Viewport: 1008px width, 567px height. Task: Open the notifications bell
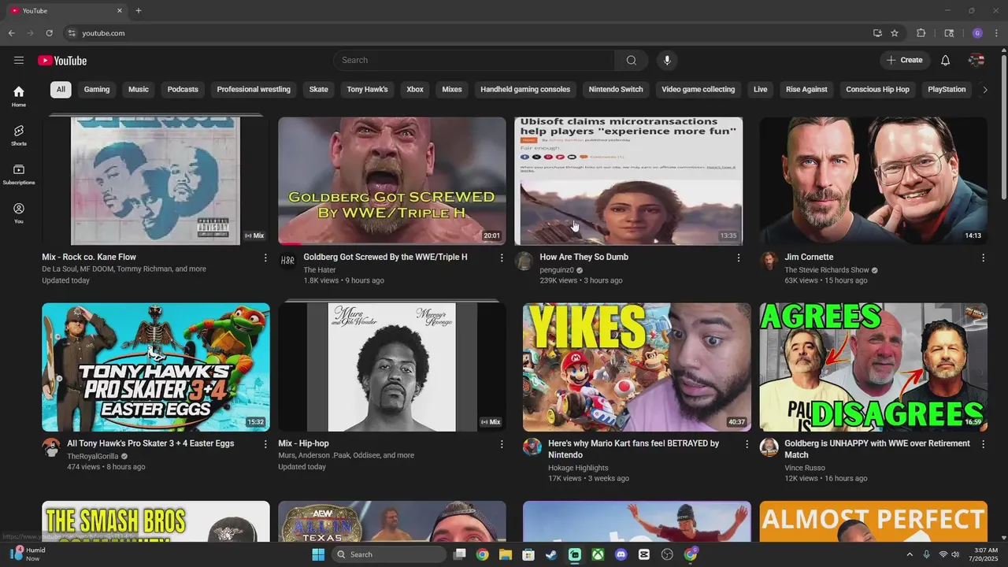click(945, 61)
